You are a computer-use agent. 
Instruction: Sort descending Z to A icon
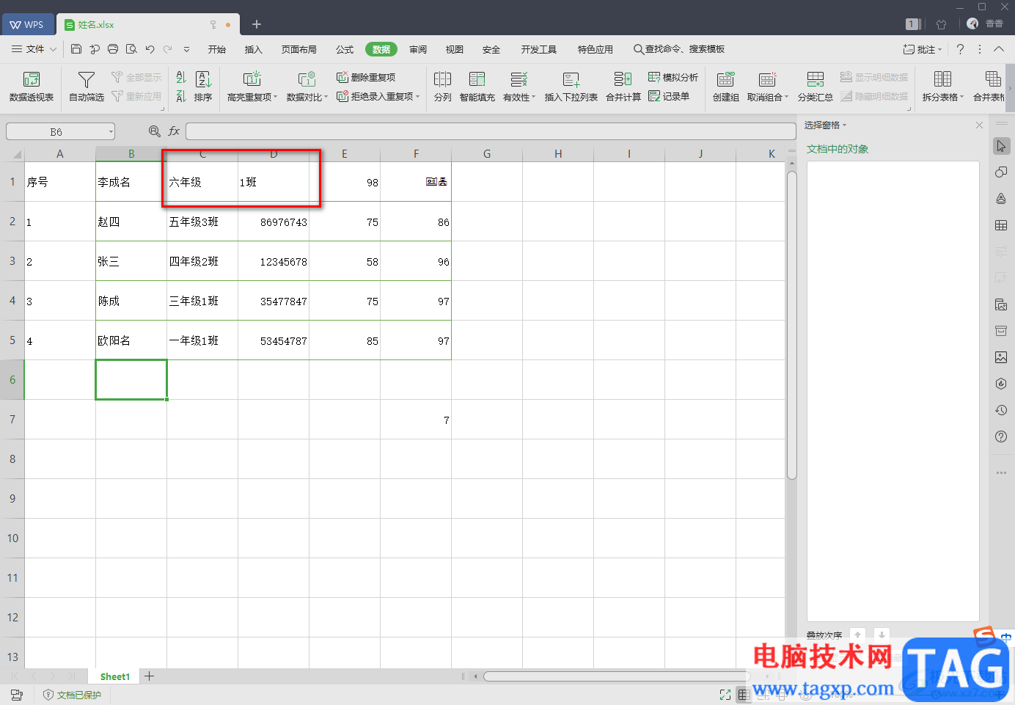(x=181, y=96)
